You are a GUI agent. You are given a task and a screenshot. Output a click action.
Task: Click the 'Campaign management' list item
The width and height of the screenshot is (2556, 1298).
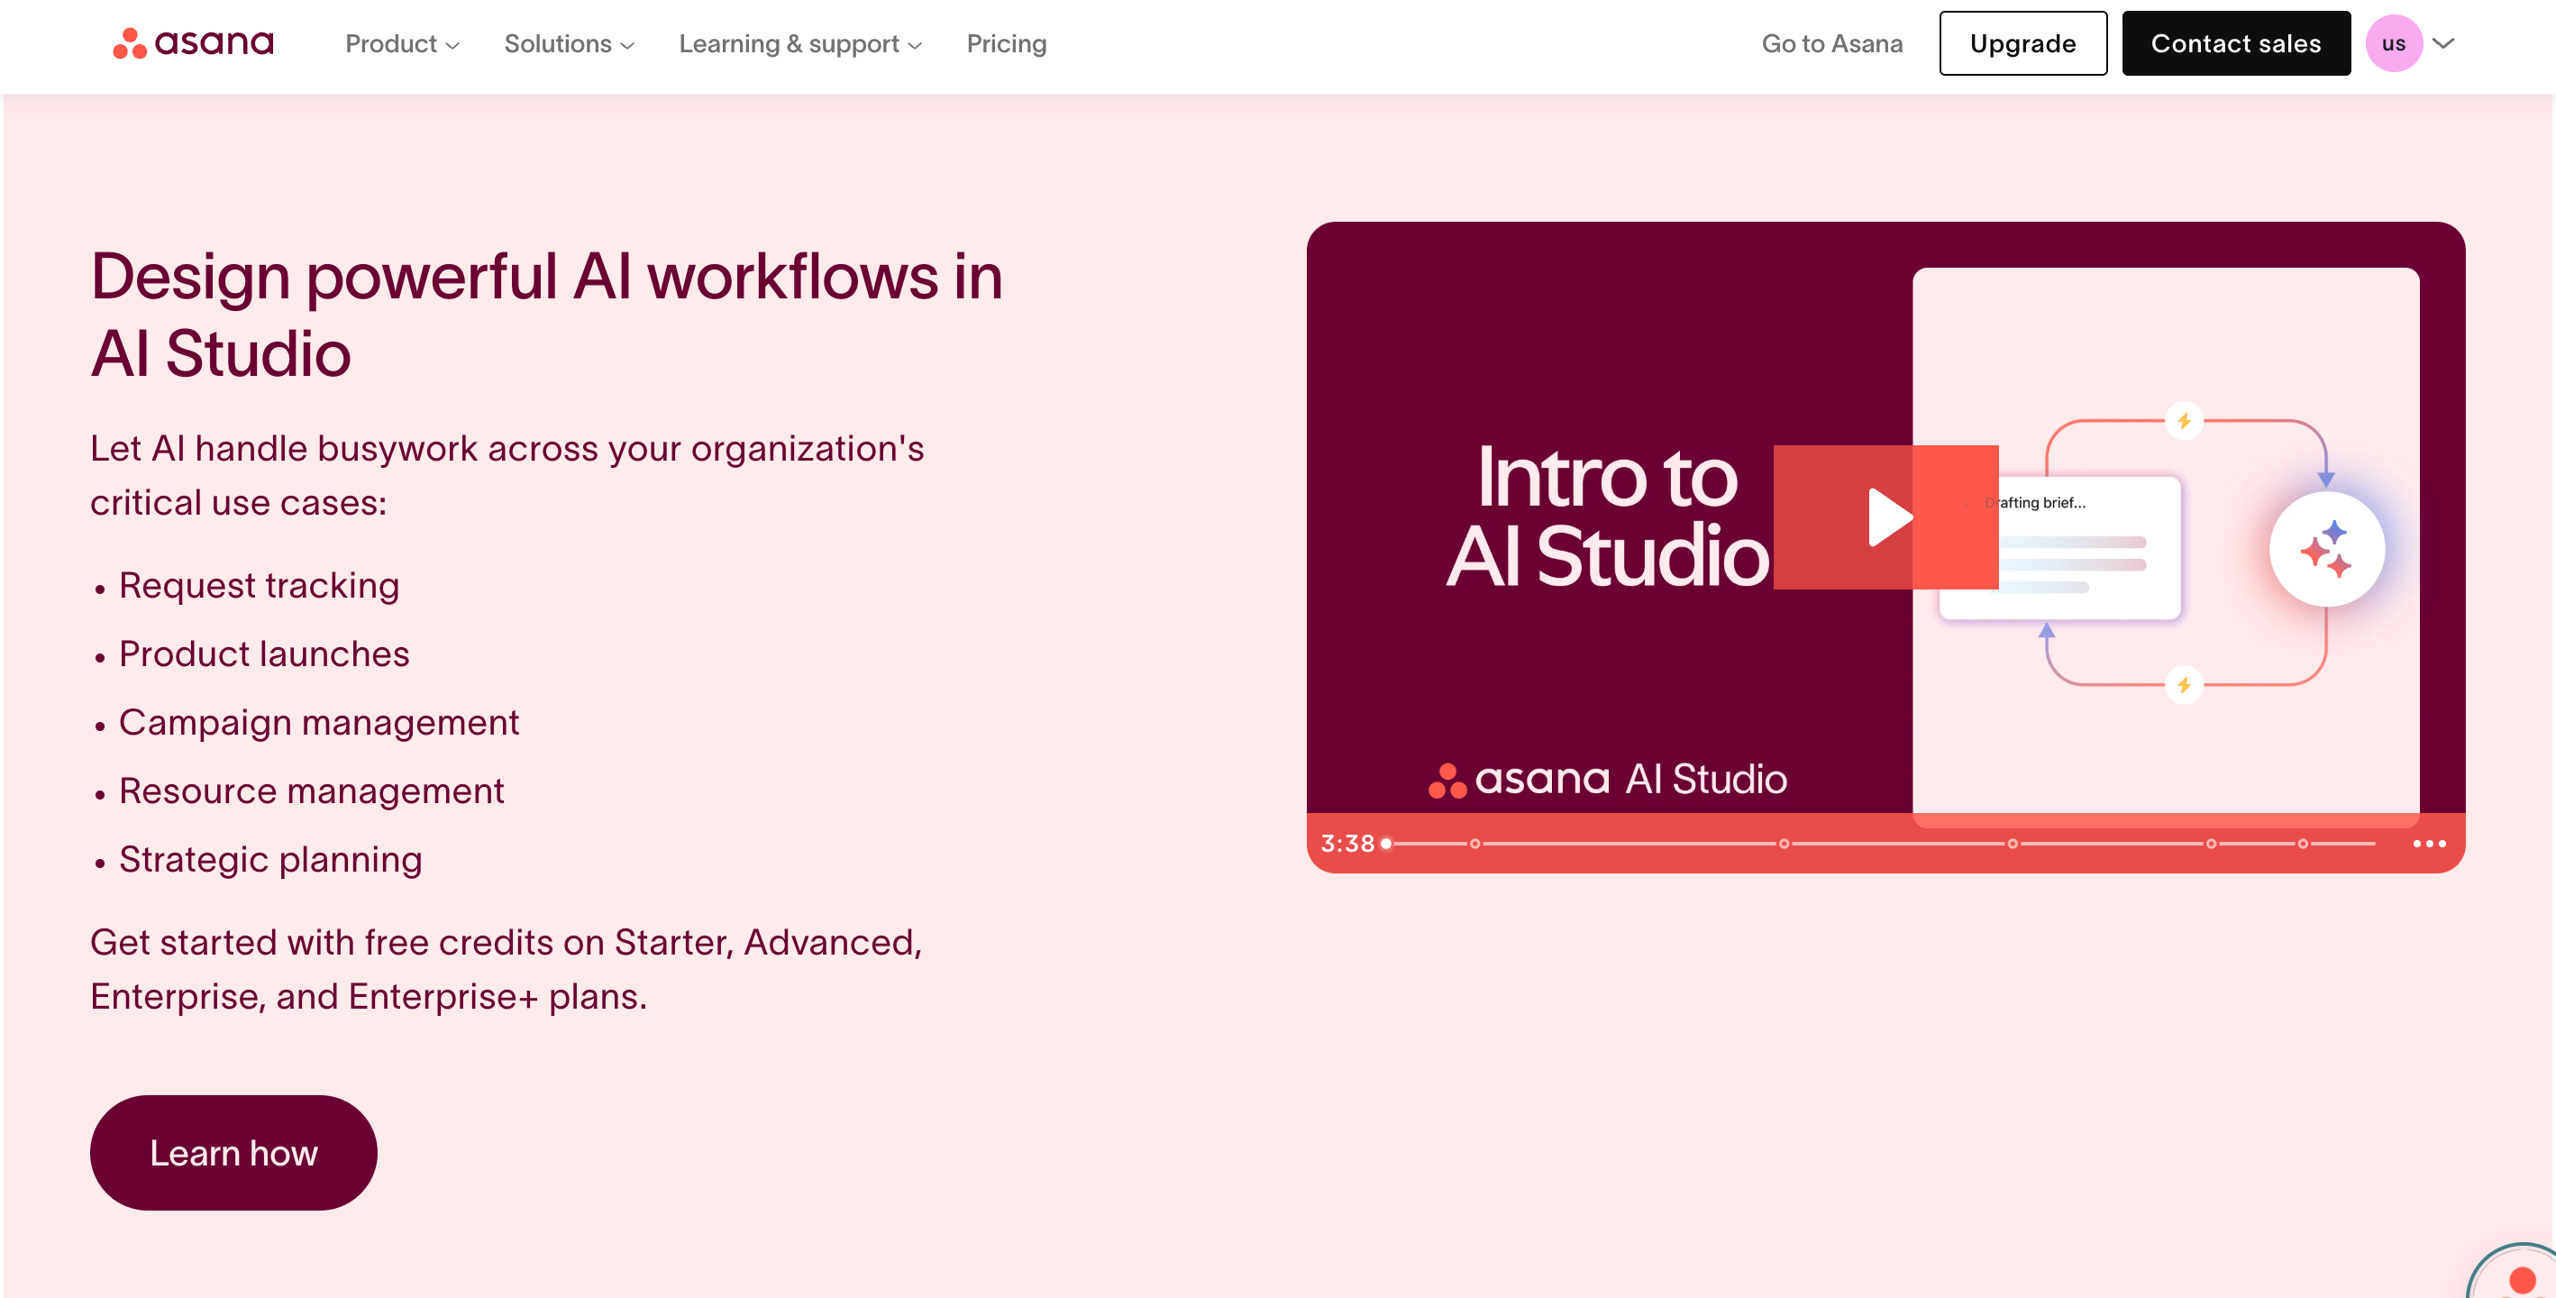tap(318, 722)
